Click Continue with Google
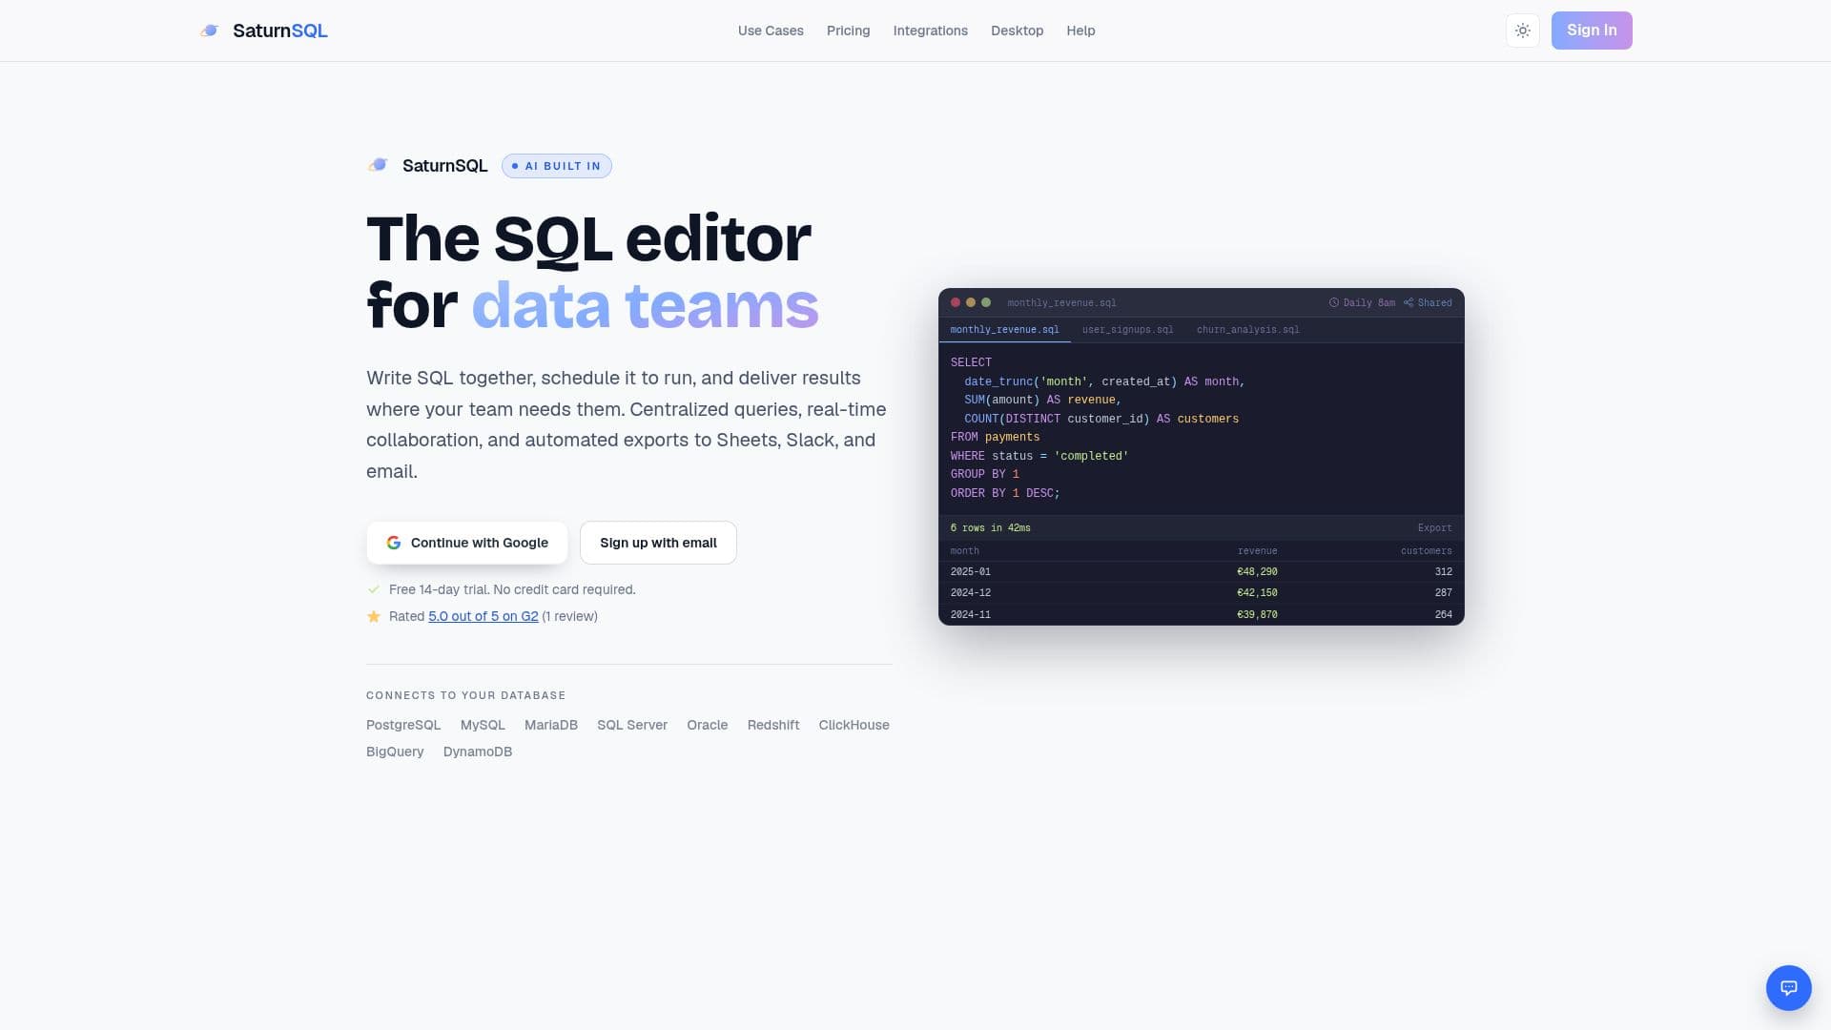1831x1030 pixels. [x=467, y=543]
